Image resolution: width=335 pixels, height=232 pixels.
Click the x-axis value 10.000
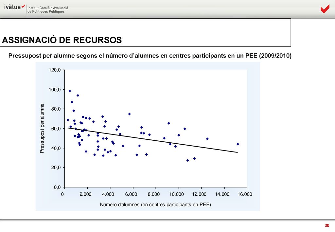[x=176, y=194]
